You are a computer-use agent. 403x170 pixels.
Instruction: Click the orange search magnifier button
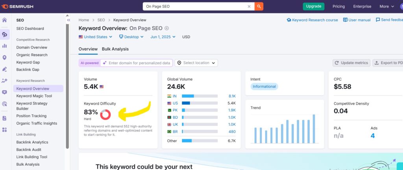(x=259, y=7)
